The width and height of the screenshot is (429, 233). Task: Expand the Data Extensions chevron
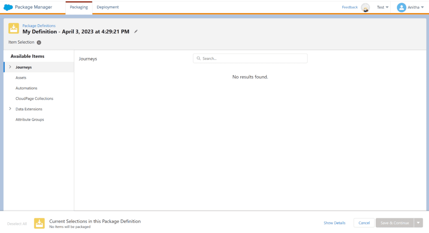click(10, 109)
